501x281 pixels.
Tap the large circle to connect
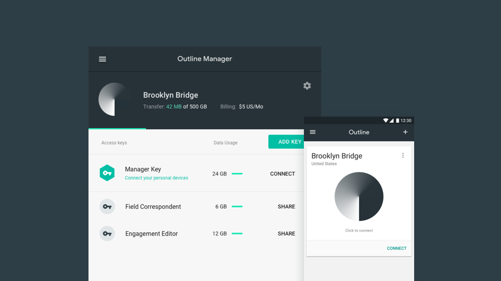coord(359,197)
